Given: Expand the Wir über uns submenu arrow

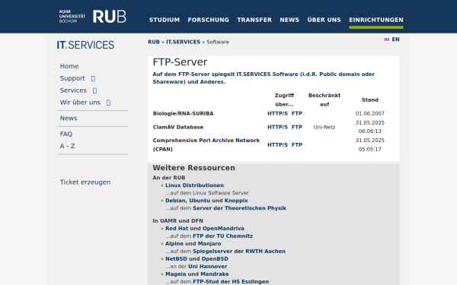Looking at the screenshot, I should click(x=108, y=103).
